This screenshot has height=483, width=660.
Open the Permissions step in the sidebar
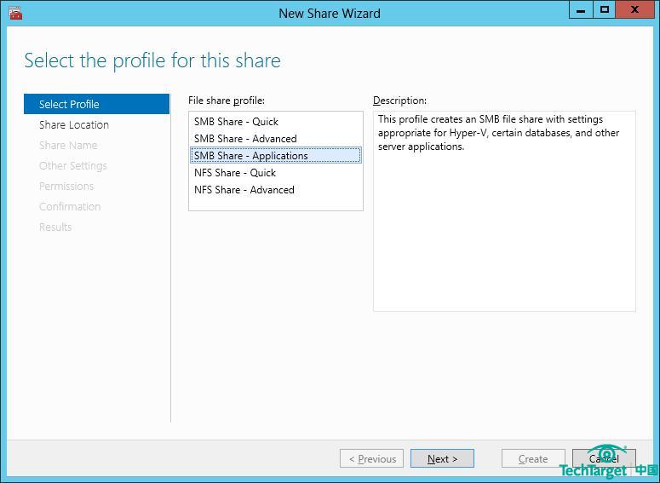pos(66,186)
